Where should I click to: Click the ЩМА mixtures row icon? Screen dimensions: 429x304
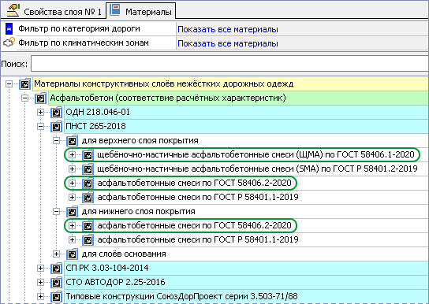coord(88,155)
